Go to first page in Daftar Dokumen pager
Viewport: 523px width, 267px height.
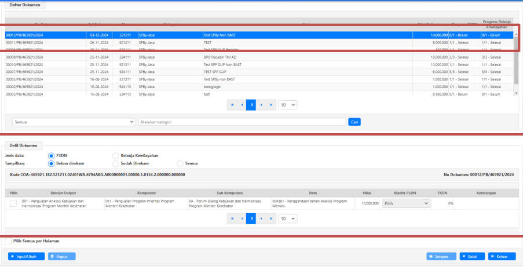[x=233, y=105]
